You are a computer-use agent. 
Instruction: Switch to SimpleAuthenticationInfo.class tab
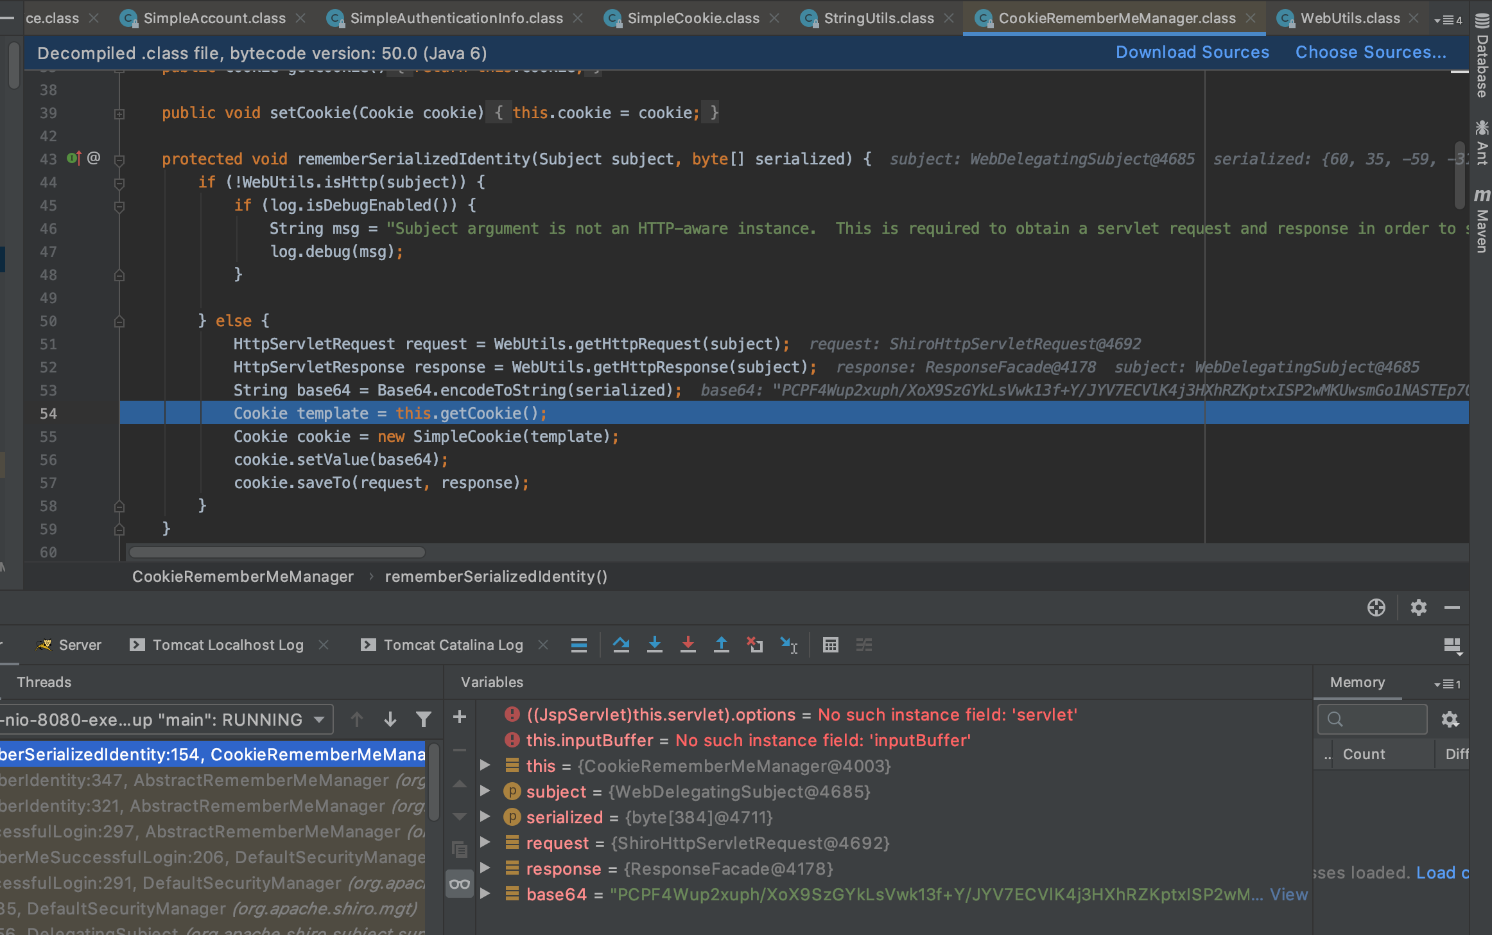pos(456,18)
